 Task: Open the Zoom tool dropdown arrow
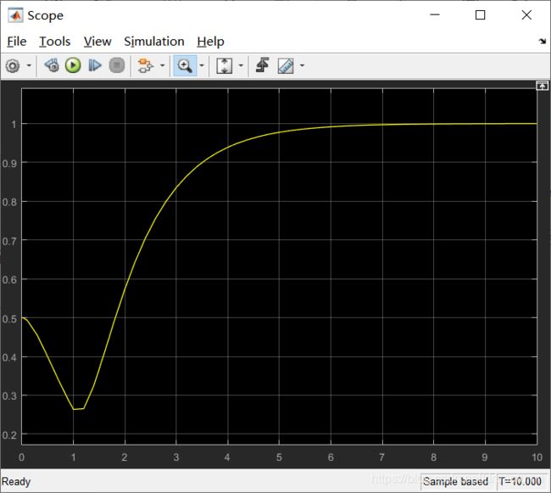[x=202, y=65]
